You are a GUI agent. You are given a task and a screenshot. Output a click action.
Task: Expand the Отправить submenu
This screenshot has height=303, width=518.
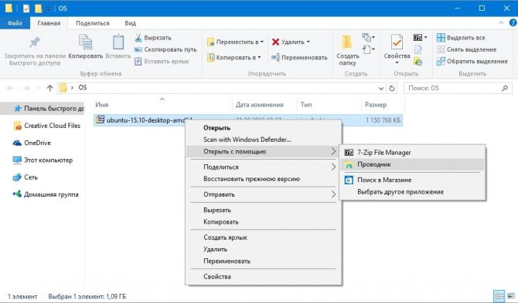pyautogui.click(x=264, y=194)
